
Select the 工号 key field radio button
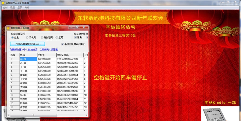click(x=57, y=37)
